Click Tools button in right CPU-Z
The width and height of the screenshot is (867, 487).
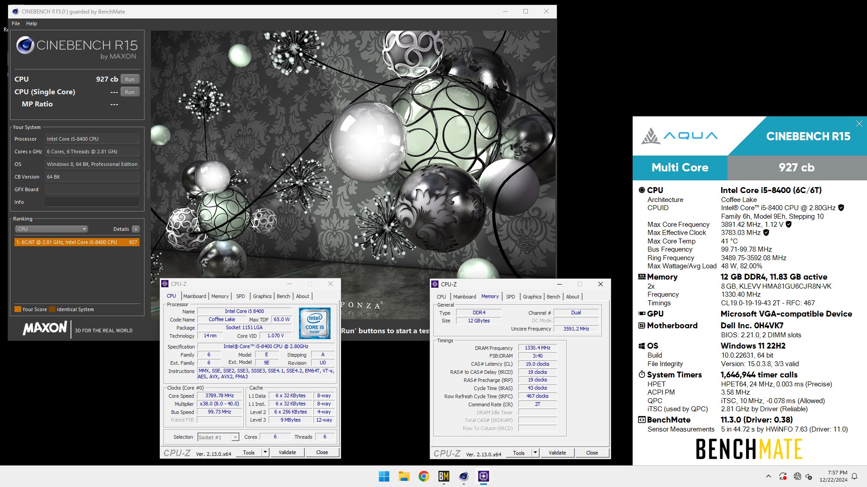pyautogui.click(x=519, y=453)
